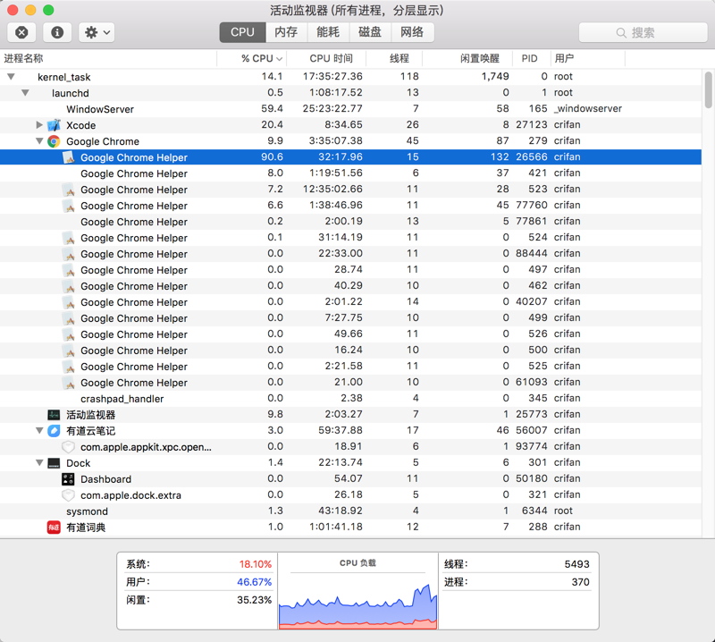This screenshot has height=642, width=715.
Task: Click the 线程 count 5493
Action: click(x=576, y=564)
